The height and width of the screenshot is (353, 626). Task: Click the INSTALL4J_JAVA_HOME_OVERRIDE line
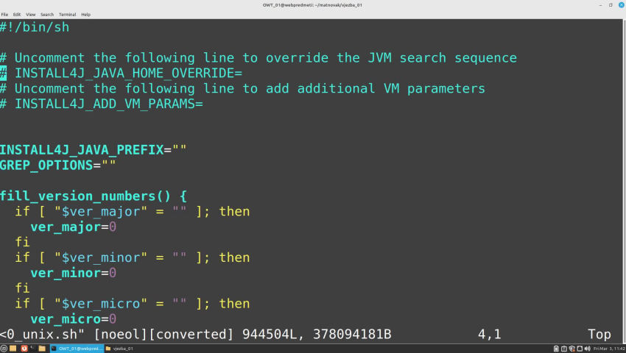click(128, 73)
